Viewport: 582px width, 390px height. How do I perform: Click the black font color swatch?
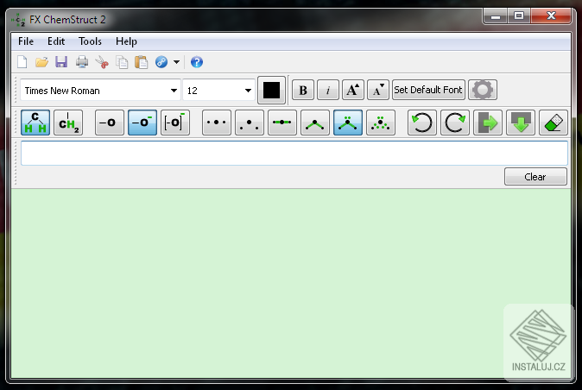coord(271,90)
